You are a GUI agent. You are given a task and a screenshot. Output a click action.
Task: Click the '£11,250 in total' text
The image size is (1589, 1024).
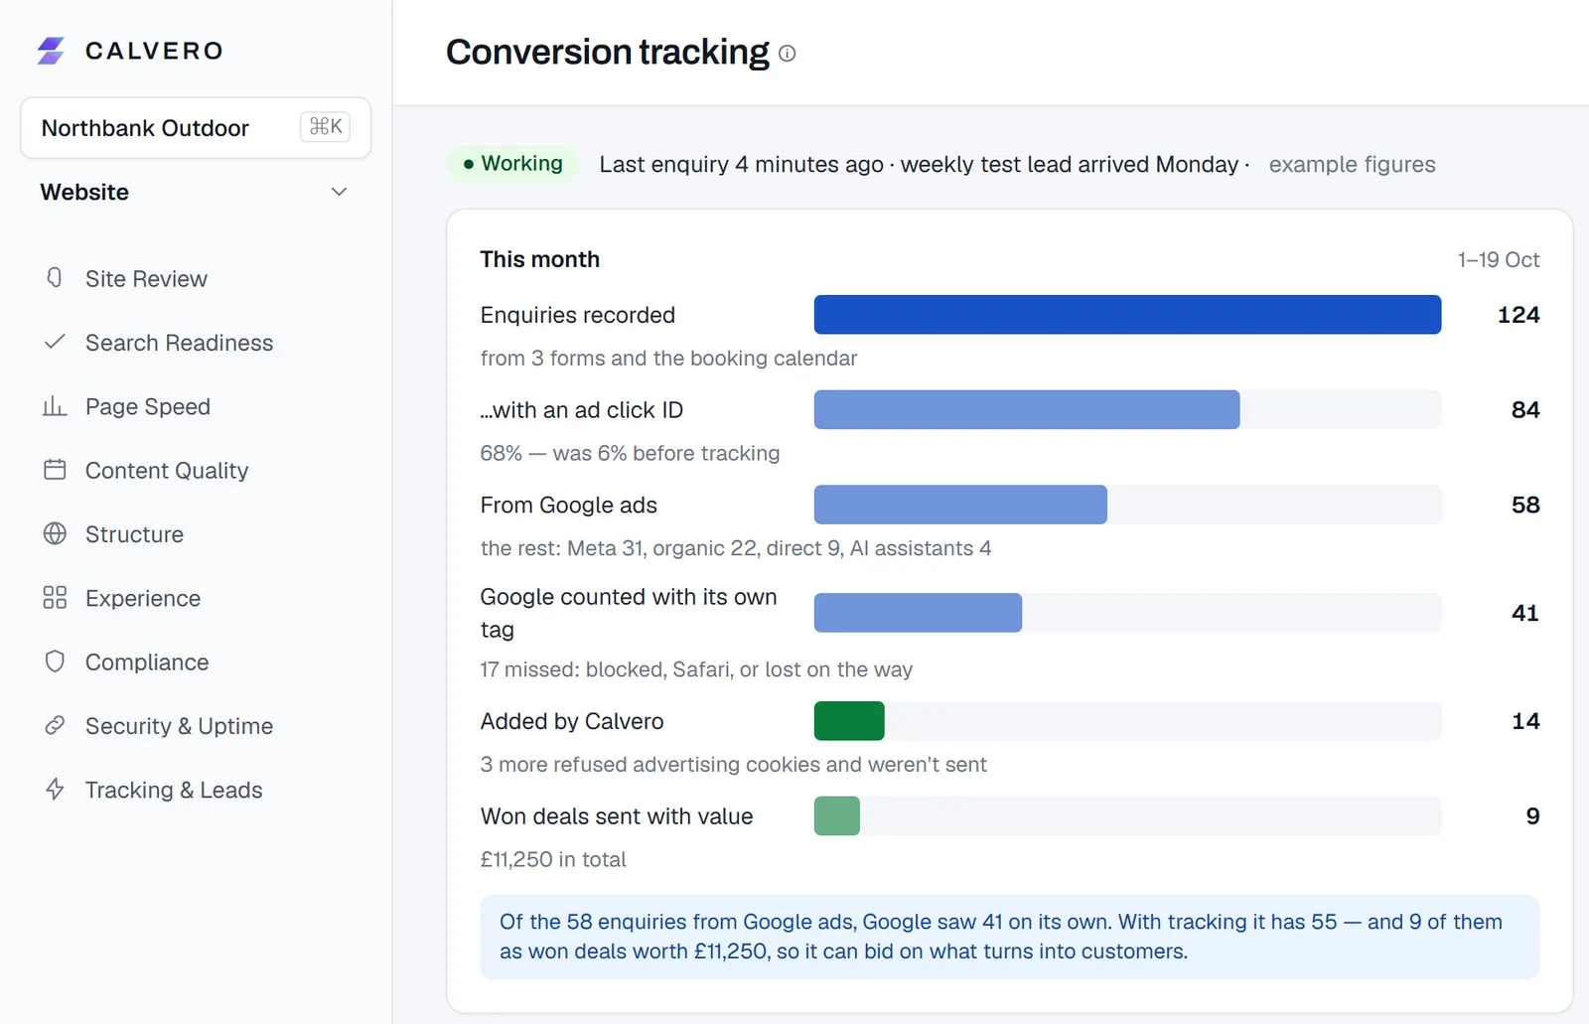[x=553, y=859]
